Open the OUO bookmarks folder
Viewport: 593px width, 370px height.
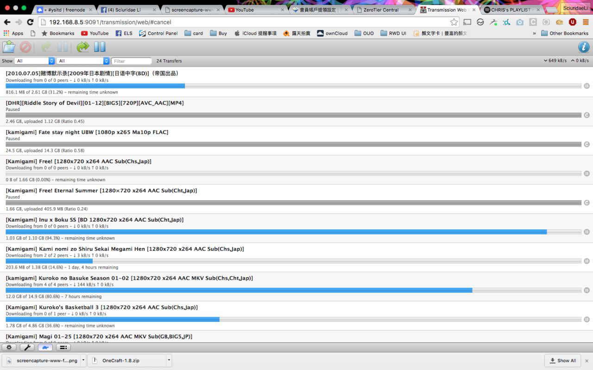364,33
